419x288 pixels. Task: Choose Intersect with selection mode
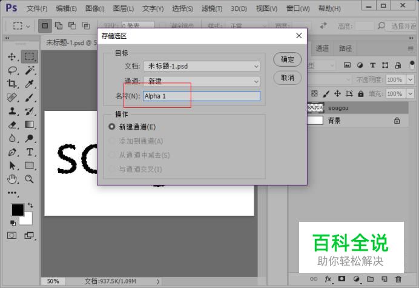point(86,25)
